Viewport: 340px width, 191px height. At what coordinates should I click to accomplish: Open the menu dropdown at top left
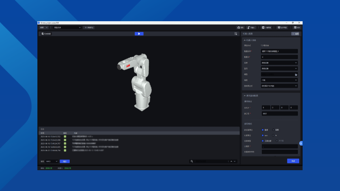coord(44,27)
